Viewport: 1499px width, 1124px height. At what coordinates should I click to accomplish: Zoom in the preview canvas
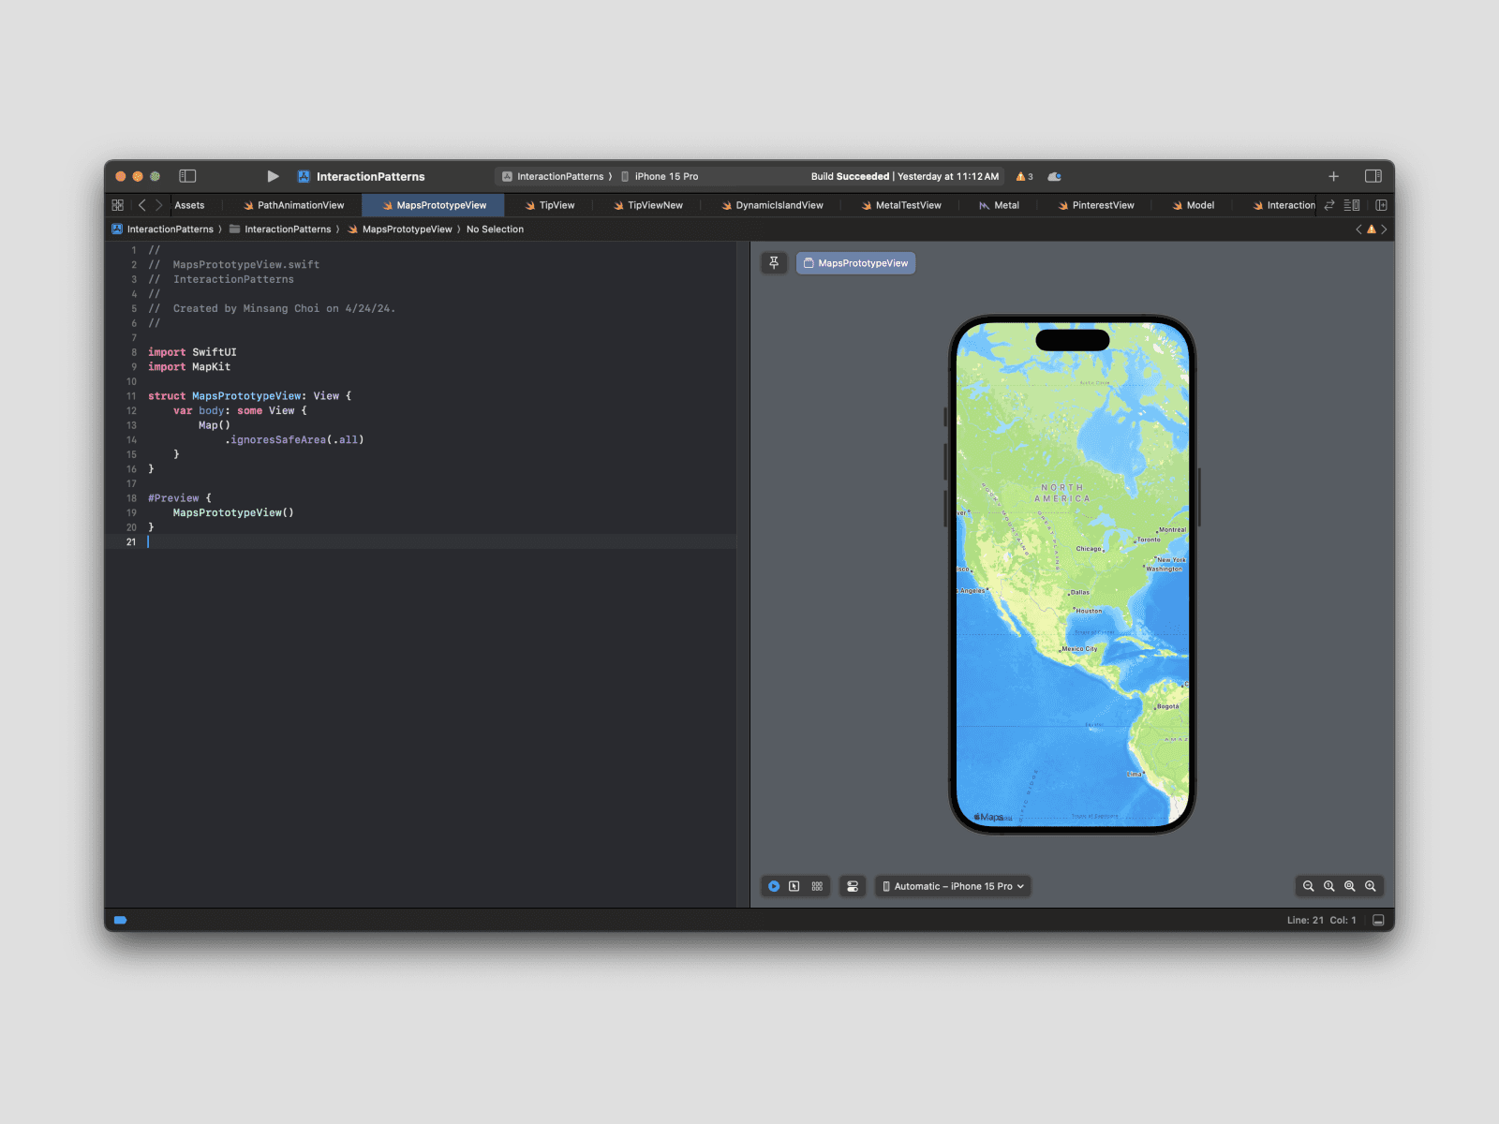coord(1371,886)
